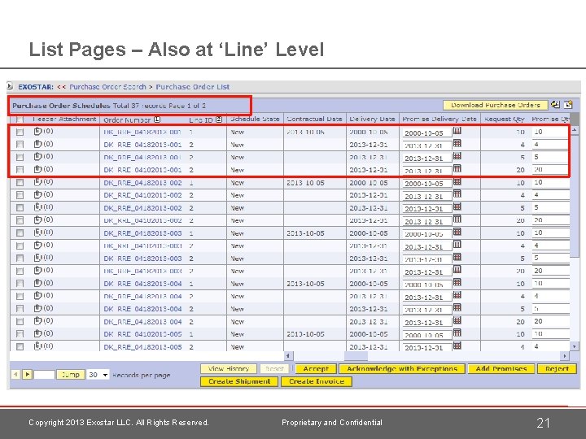Click the Download Purchase Orders button

[x=495, y=105]
